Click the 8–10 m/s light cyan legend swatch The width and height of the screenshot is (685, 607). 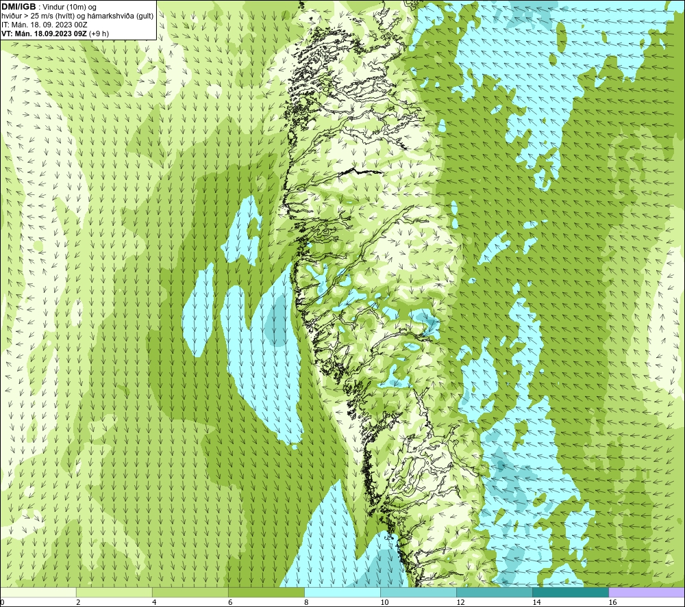pyautogui.click(x=342, y=593)
